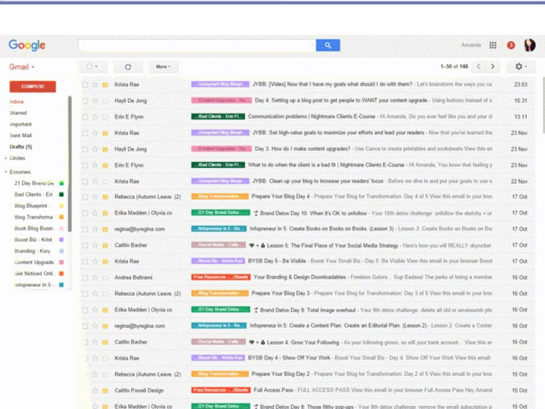This screenshot has width=545, height=409.
Task: Star the BYSB Day 5 email
Action: [x=94, y=261]
